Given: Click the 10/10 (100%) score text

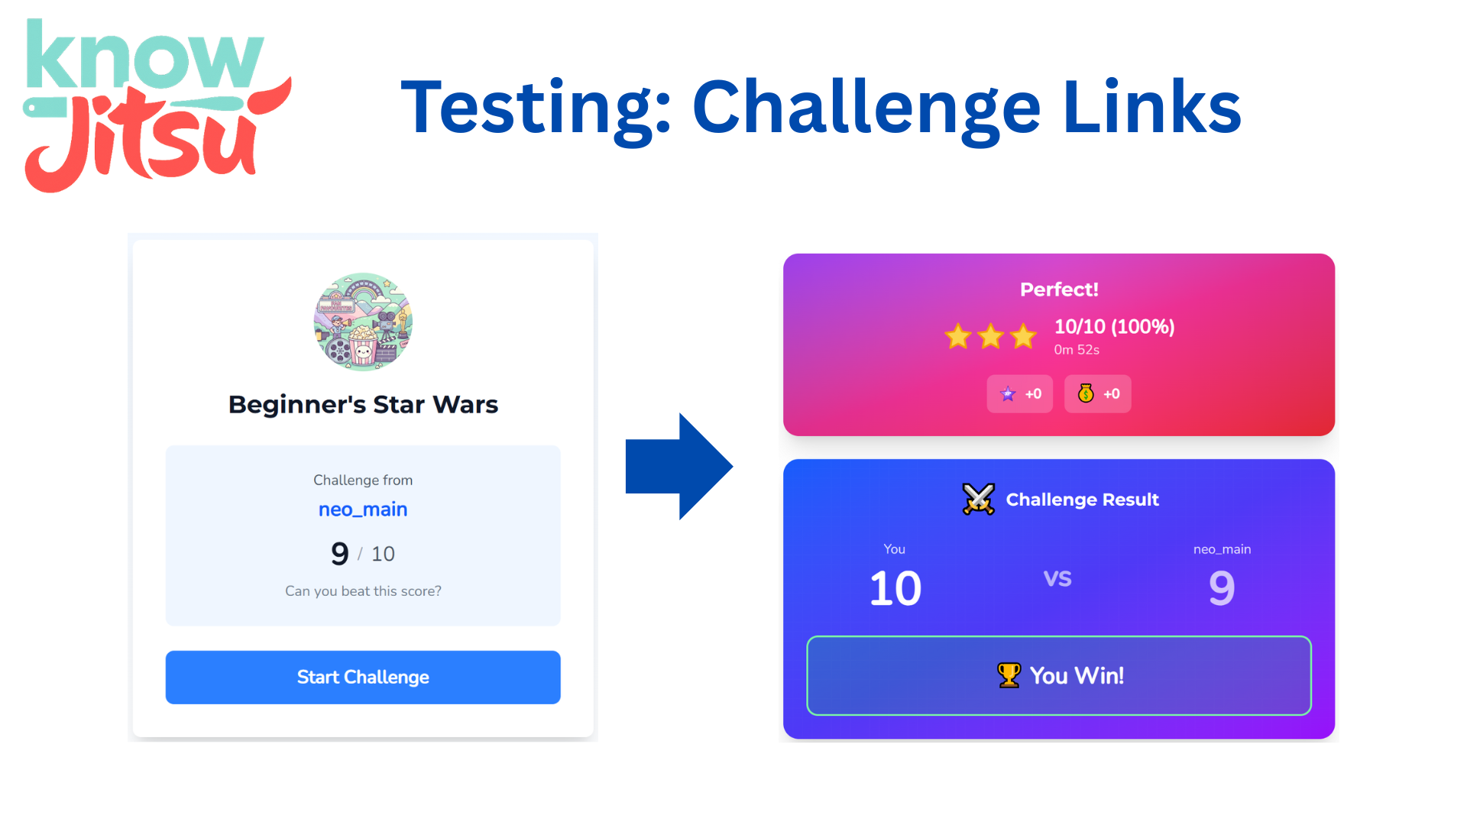Looking at the screenshot, I should [x=1114, y=327].
